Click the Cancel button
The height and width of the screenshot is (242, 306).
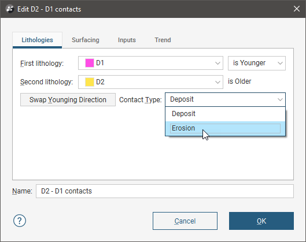tap(185, 221)
